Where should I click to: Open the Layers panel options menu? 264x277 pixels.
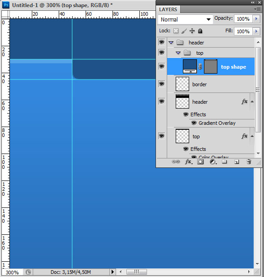pos(257,9)
